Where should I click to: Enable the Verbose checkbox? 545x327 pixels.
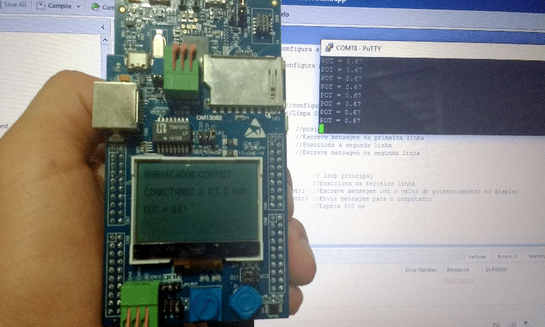pos(462,256)
